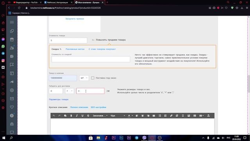Switch to 'SEO настройки' tab
The width and height of the screenshot is (250, 141).
tap(98, 107)
